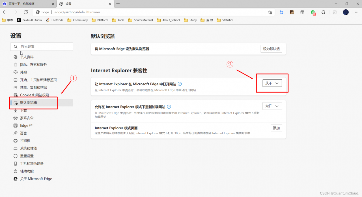Screen dimensions: 362x197
Task: Close the 设置 tab
Action: click(x=109, y=4)
